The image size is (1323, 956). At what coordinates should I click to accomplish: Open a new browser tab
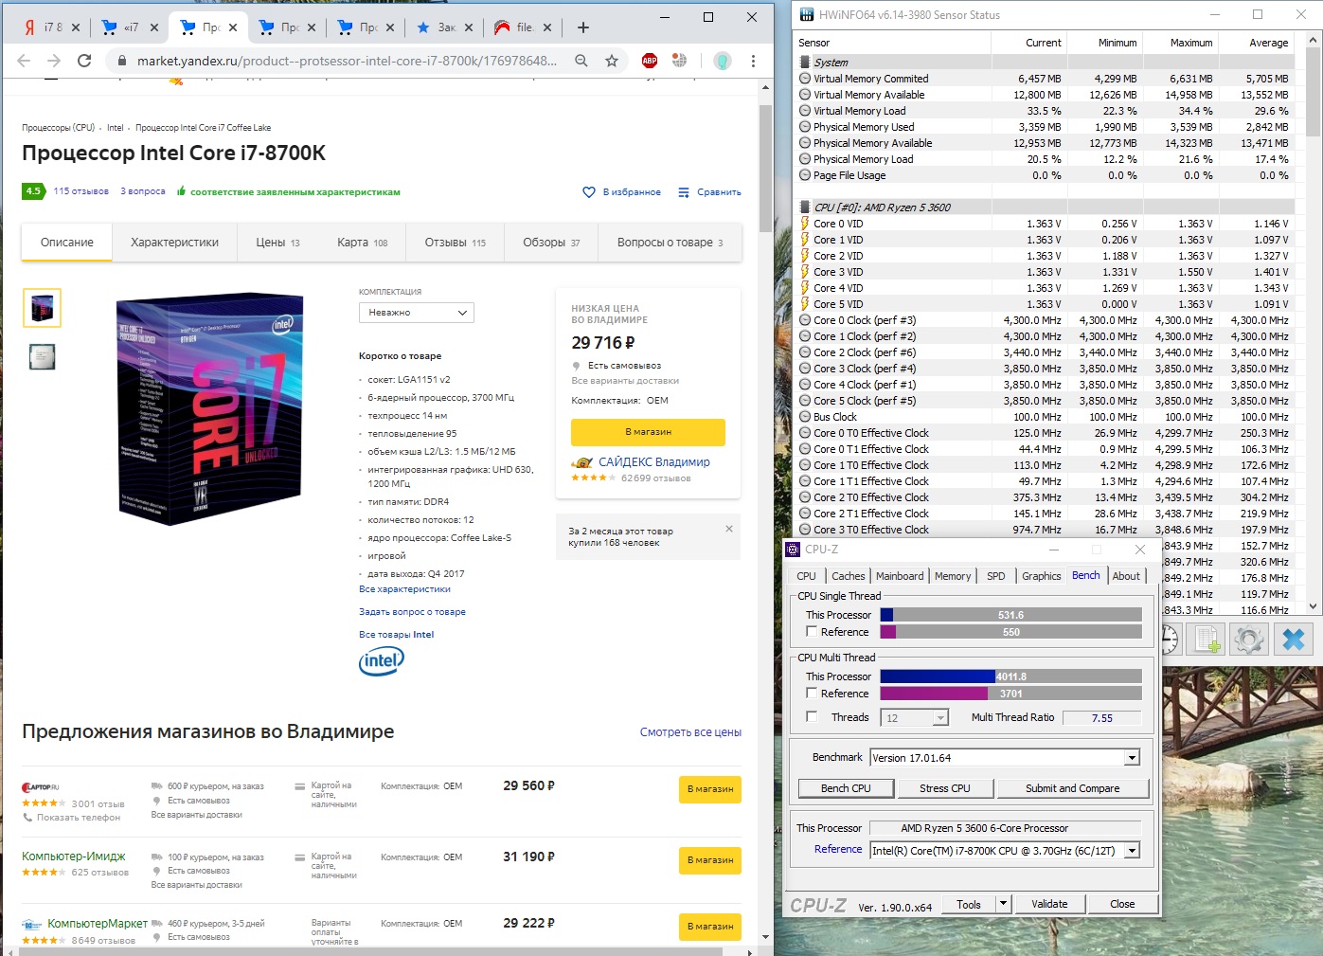pyautogui.click(x=583, y=27)
